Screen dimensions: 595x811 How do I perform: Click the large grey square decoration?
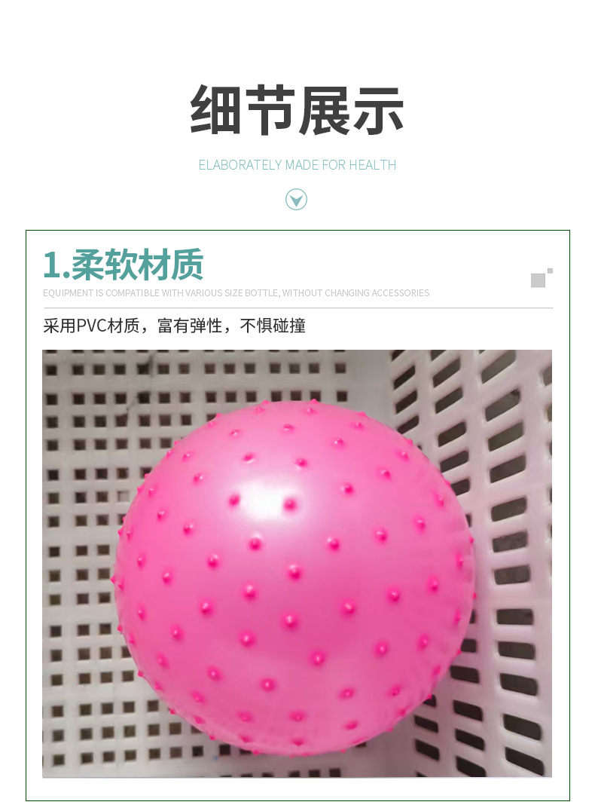coord(538,280)
